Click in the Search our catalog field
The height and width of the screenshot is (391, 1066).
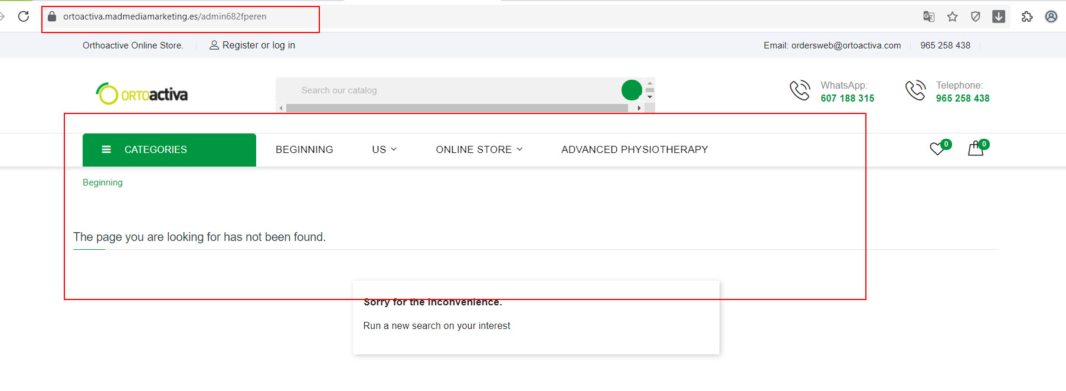tap(449, 90)
